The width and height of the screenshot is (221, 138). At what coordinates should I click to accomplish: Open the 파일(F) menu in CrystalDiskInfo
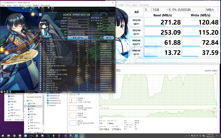(3, 5)
